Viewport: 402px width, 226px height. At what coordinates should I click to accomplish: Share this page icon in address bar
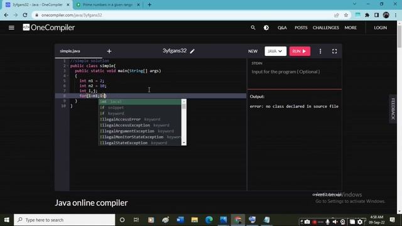pos(337,15)
